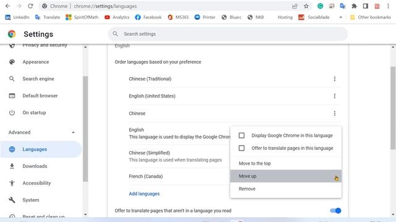The width and height of the screenshot is (396, 222).
Task: Choose Move up in the context menu
Action: [286, 176]
